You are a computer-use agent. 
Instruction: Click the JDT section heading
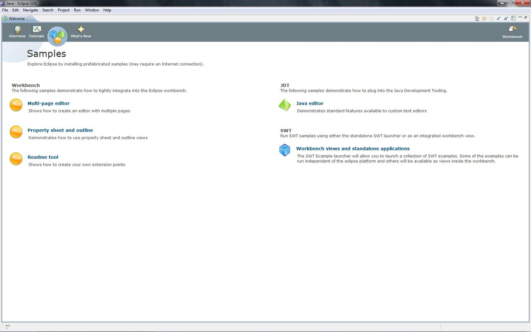pyautogui.click(x=285, y=85)
